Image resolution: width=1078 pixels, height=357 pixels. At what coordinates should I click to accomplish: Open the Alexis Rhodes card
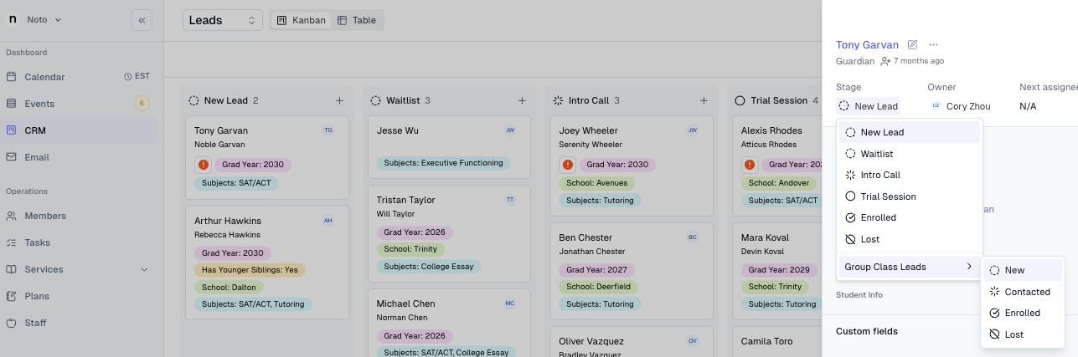(x=776, y=166)
